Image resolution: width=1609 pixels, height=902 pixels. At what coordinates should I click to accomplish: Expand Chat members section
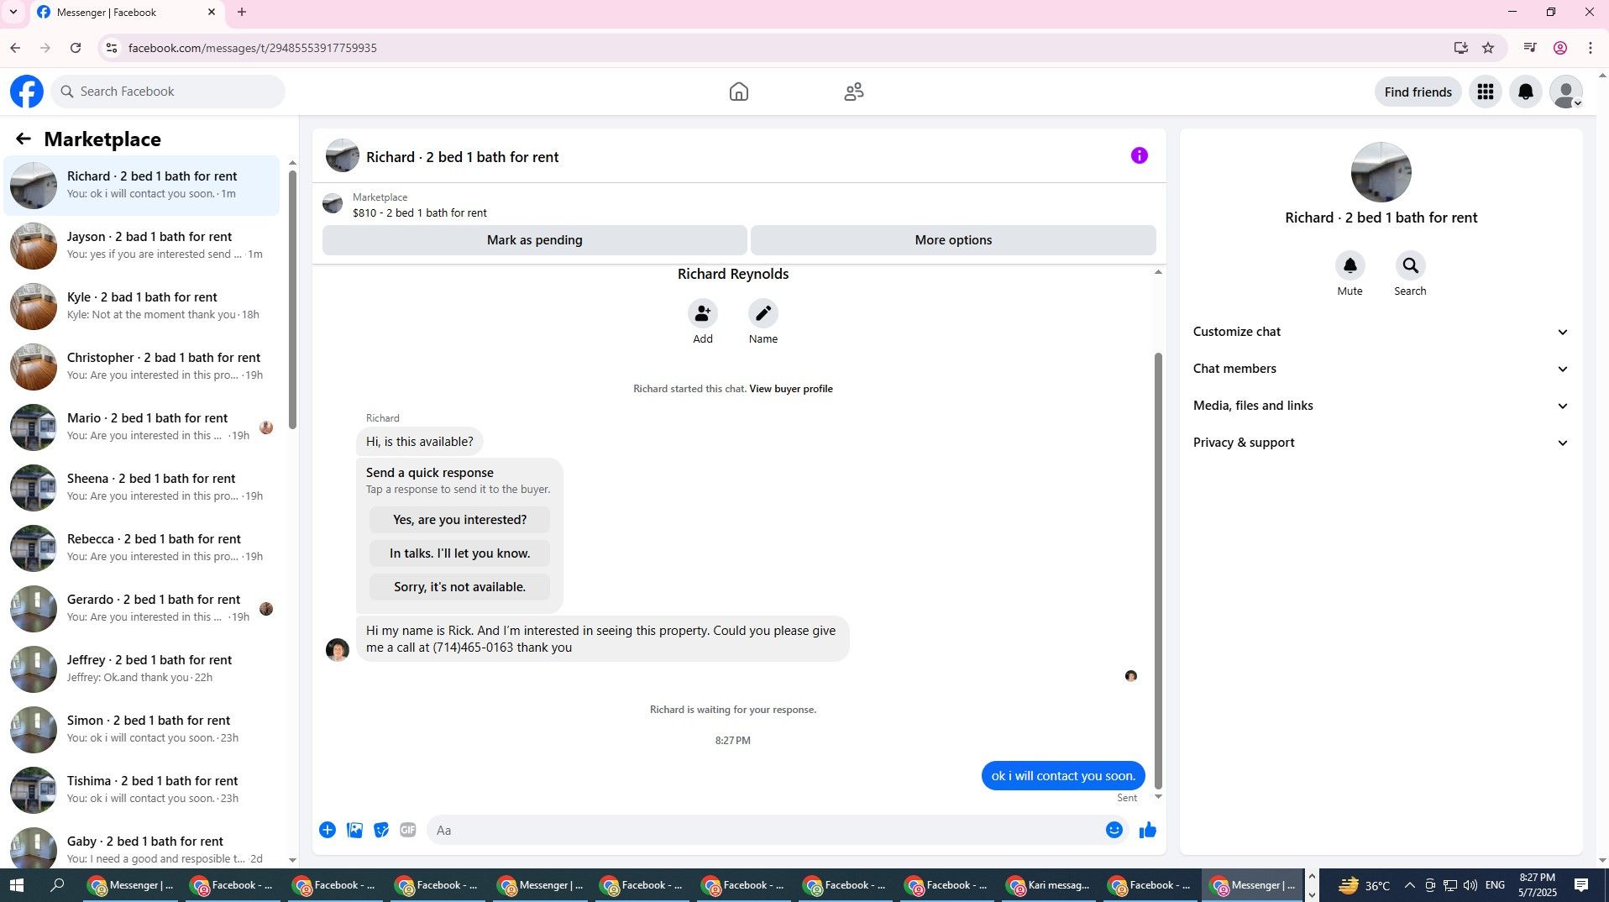[1381, 369]
